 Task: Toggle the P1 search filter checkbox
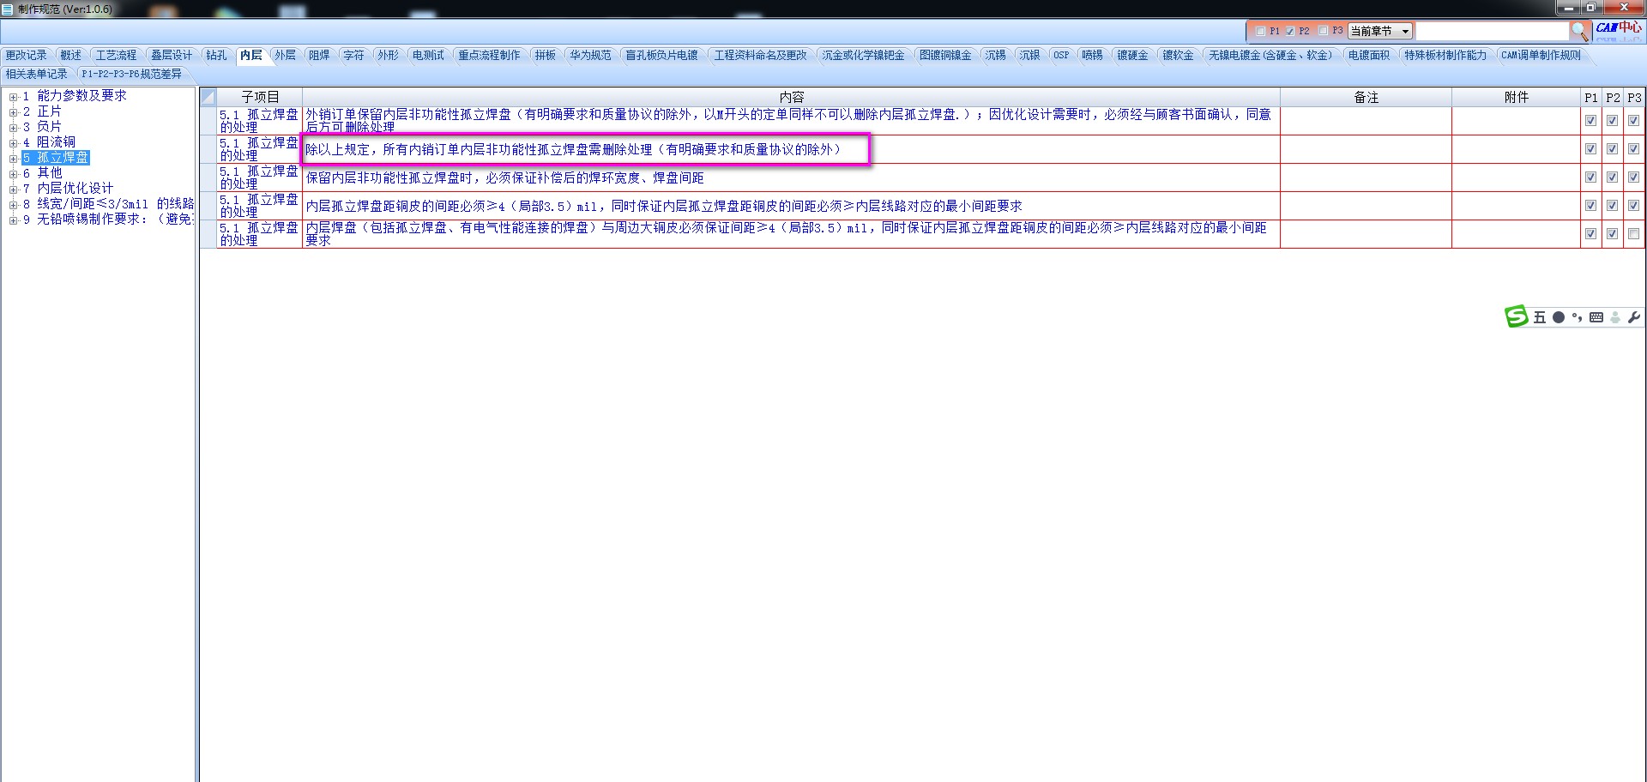pyautogui.click(x=1260, y=31)
